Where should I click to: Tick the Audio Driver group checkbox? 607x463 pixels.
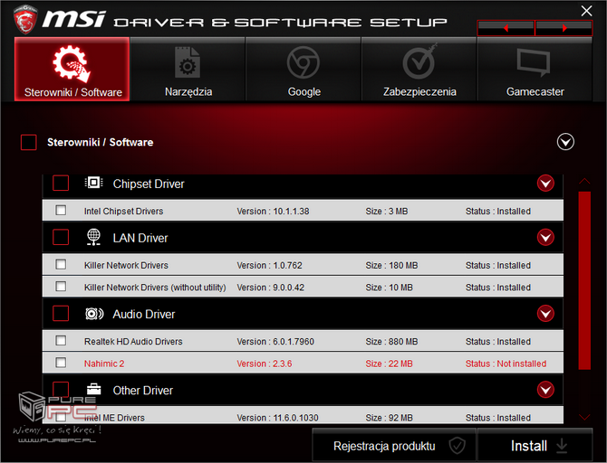click(x=61, y=313)
